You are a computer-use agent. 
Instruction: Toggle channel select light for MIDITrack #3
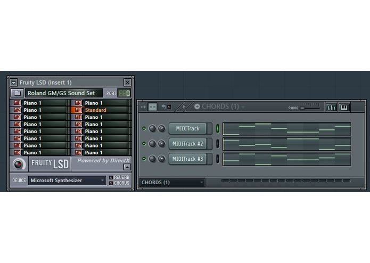click(x=218, y=159)
